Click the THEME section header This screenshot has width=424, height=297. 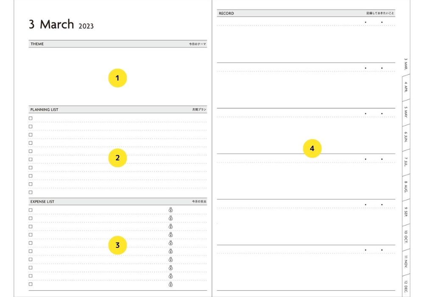[117, 44]
